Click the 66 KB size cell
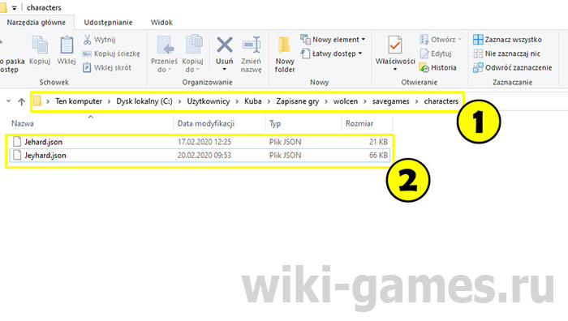Screen dimensions: 568x321 pyautogui.click(x=379, y=156)
